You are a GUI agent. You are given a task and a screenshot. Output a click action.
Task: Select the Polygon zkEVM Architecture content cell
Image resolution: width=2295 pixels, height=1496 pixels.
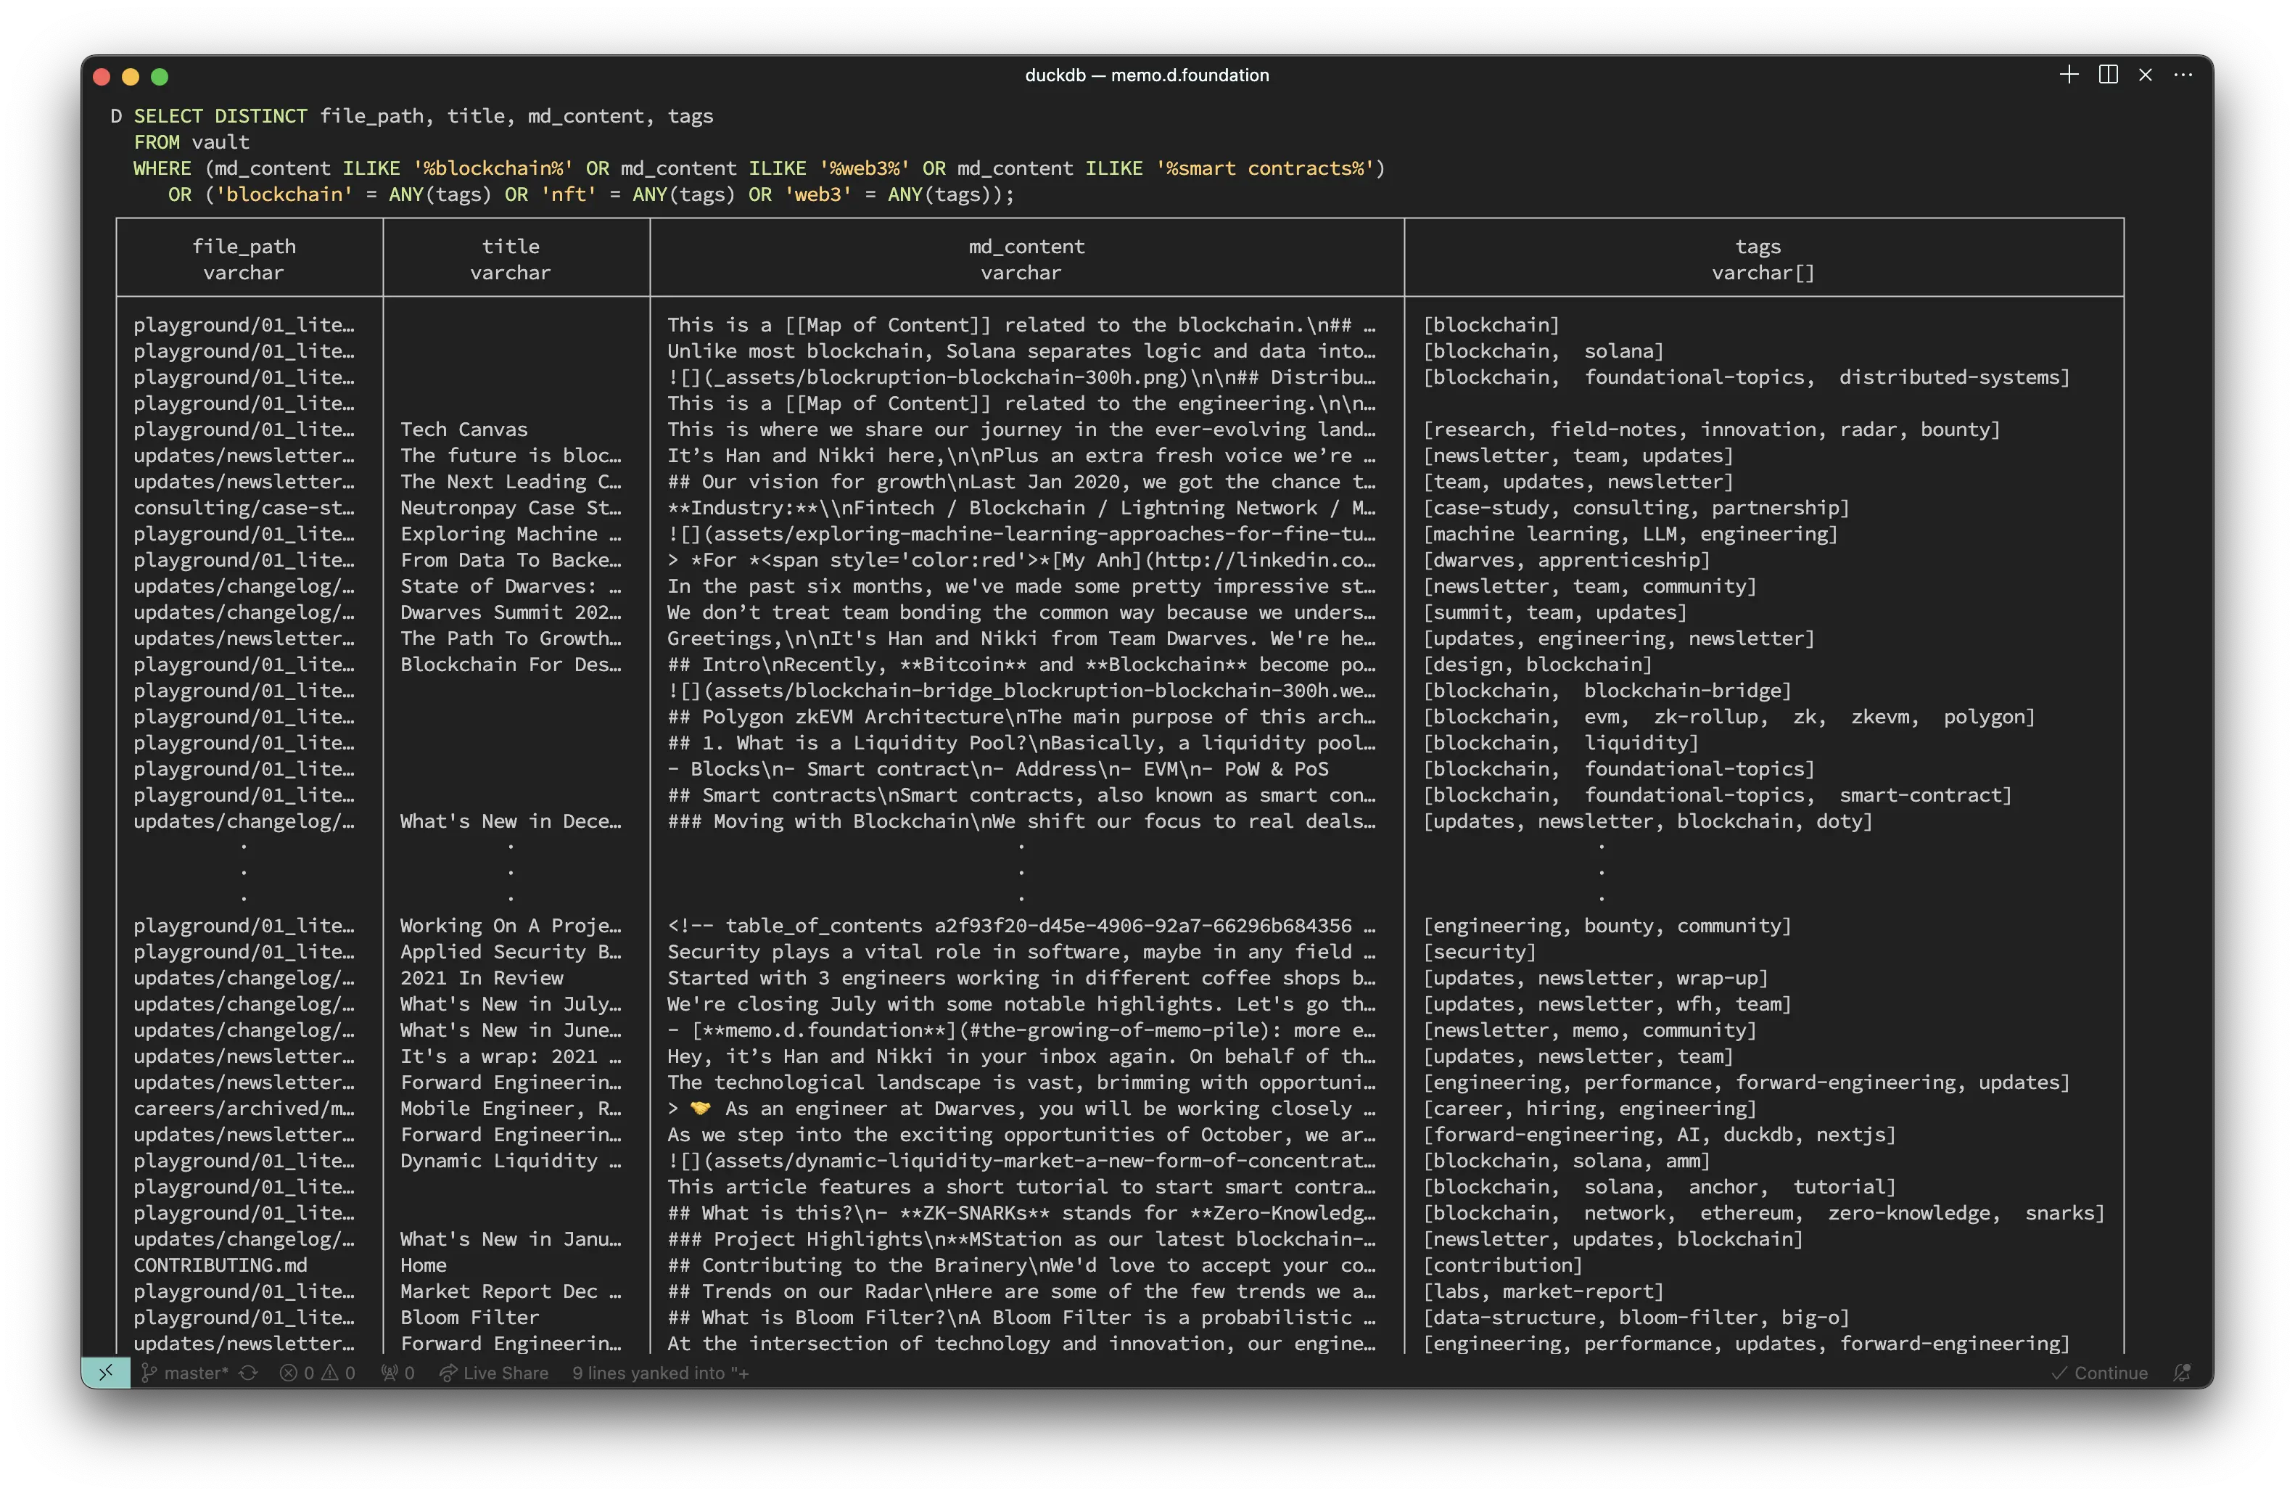pos(1021,717)
